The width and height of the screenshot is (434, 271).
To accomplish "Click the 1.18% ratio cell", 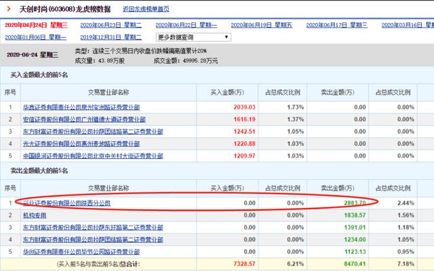I will 406,228.
